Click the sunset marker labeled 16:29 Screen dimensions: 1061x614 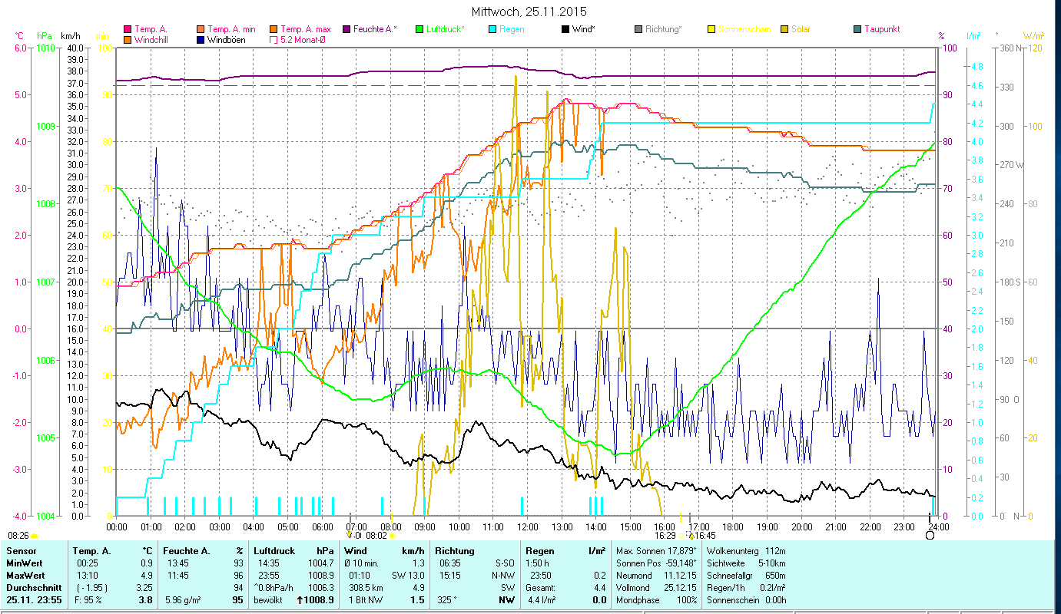(x=681, y=536)
